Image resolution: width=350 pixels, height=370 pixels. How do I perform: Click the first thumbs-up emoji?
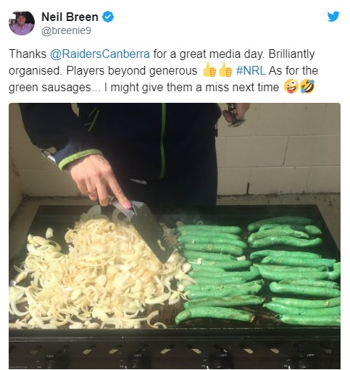209,70
